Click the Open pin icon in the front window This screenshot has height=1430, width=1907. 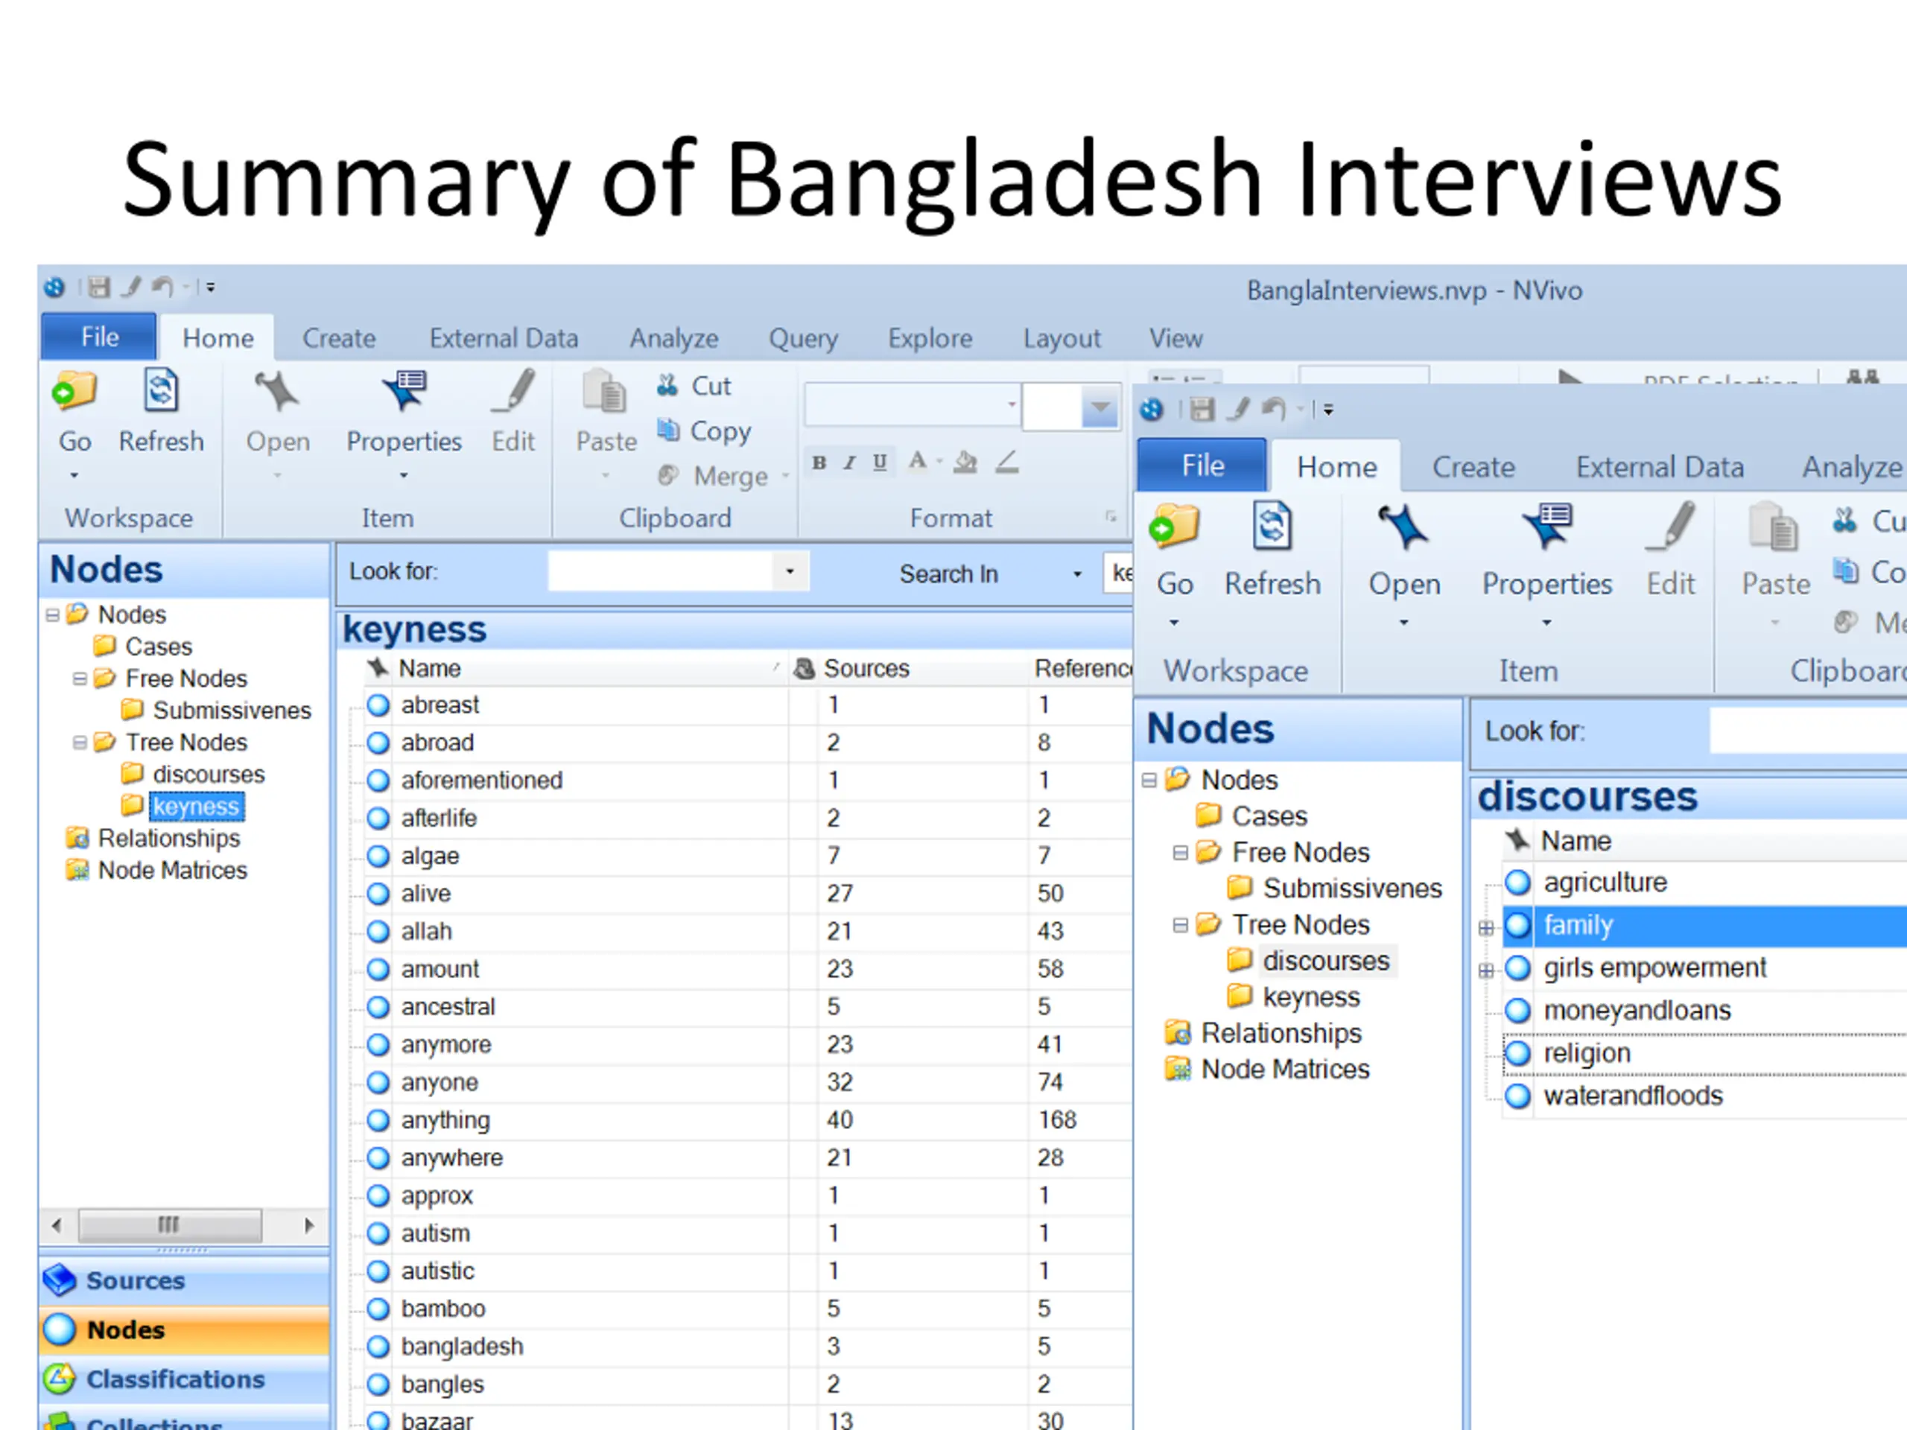(1403, 527)
